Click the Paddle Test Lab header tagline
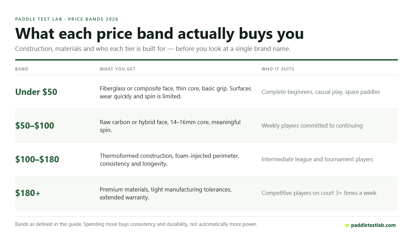This screenshot has width=413, height=240. (67, 19)
